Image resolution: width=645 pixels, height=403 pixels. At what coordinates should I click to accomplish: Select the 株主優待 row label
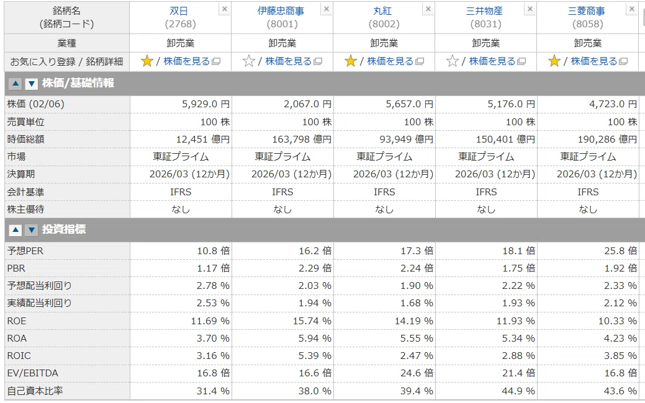pos(25,209)
